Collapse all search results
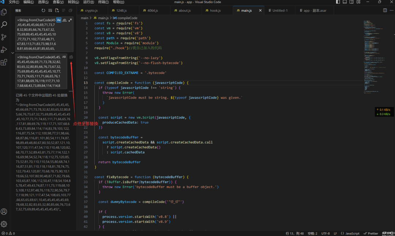The width and height of the screenshot is (395, 236). (x=70, y=11)
